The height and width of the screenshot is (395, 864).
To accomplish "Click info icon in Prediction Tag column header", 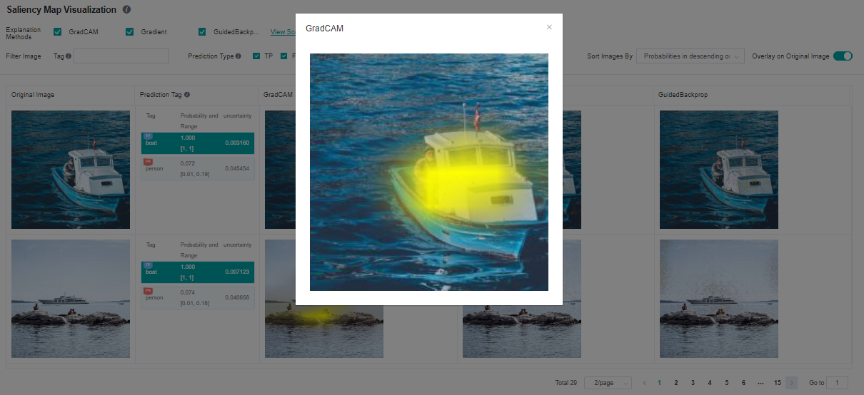I will (187, 94).
